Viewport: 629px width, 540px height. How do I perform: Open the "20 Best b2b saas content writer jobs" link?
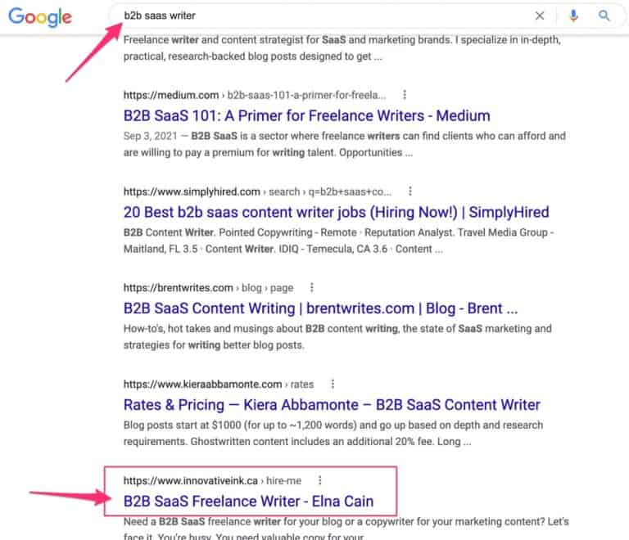(336, 212)
